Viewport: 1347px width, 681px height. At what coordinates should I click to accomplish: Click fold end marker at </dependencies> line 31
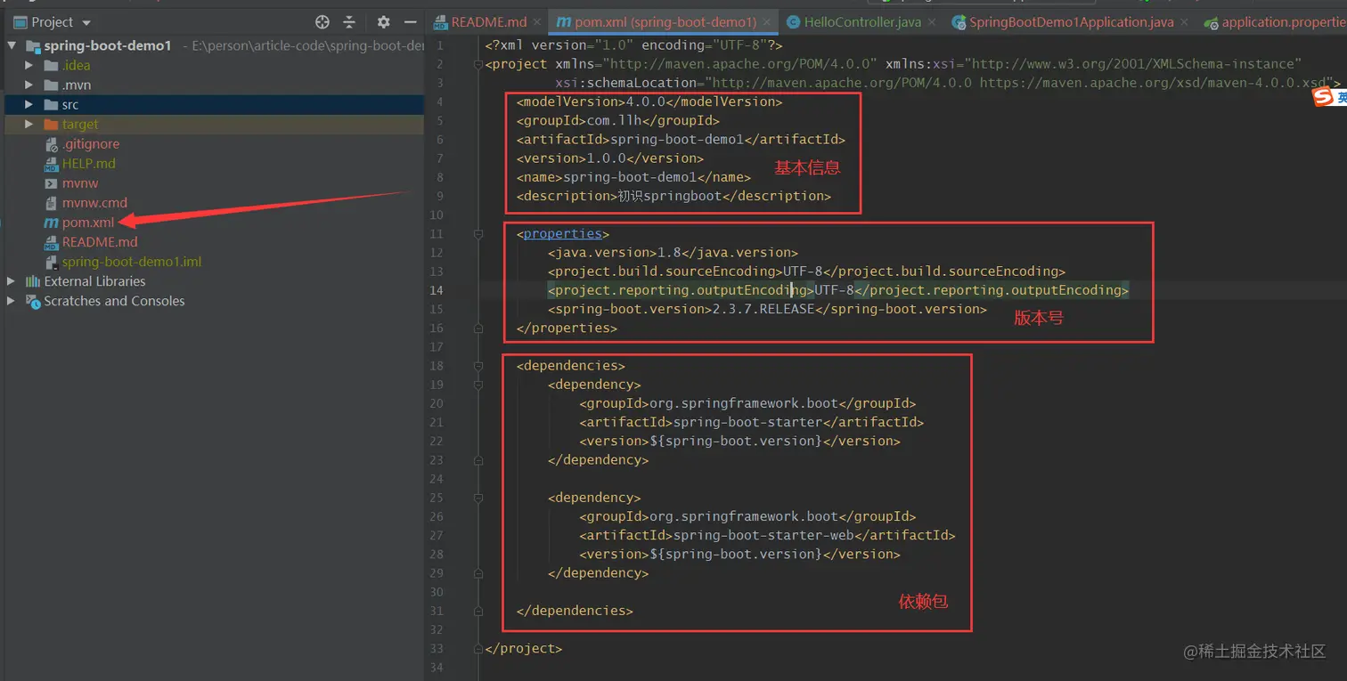[x=478, y=611]
